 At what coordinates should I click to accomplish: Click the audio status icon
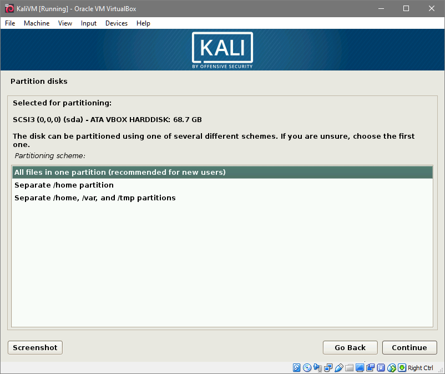coord(318,368)
